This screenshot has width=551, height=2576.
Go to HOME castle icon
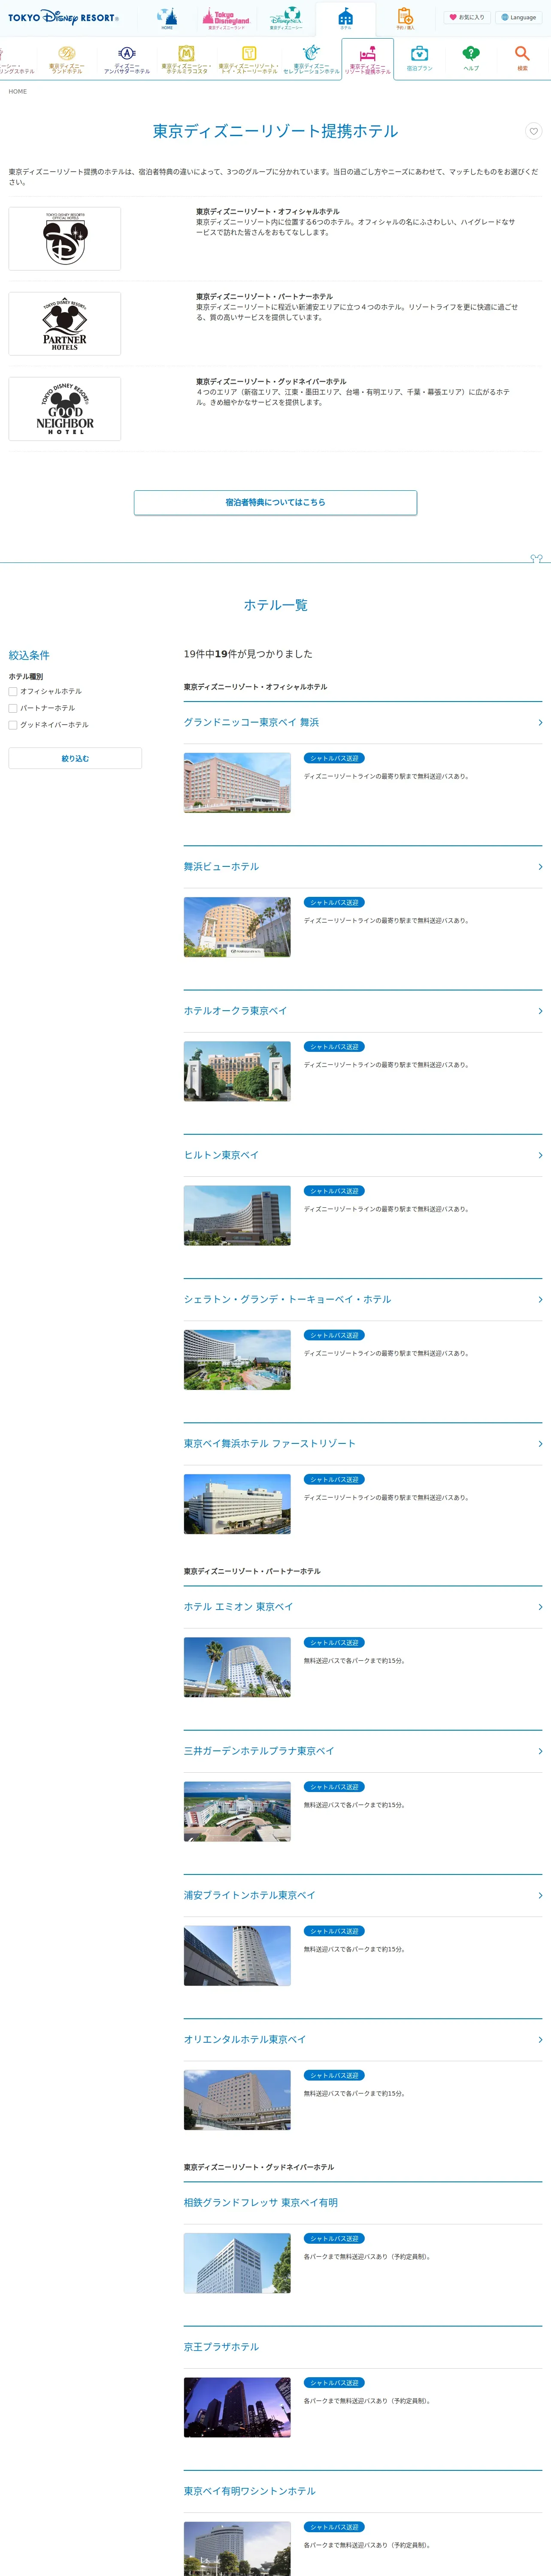coord(167,18)
